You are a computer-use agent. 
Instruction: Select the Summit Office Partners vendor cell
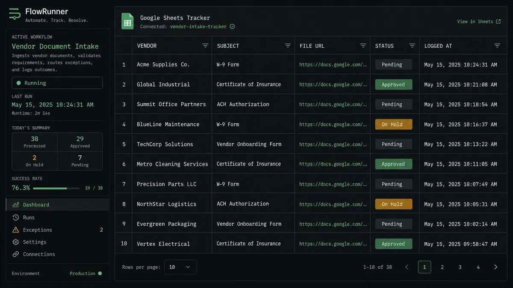coord(172,104)
